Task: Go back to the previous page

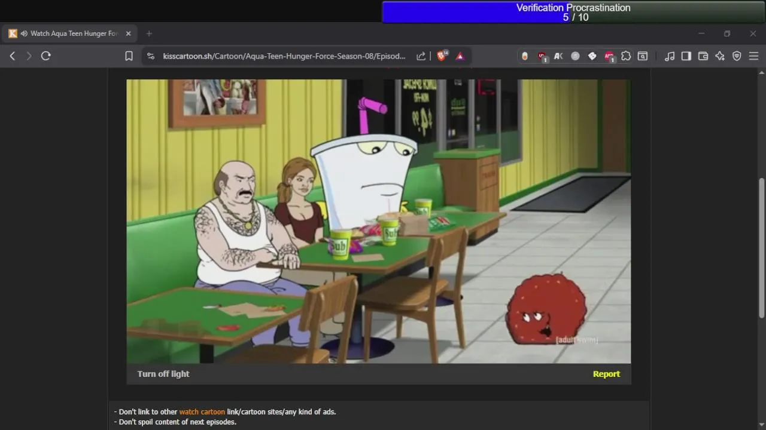Action: (x=12, y=56)
